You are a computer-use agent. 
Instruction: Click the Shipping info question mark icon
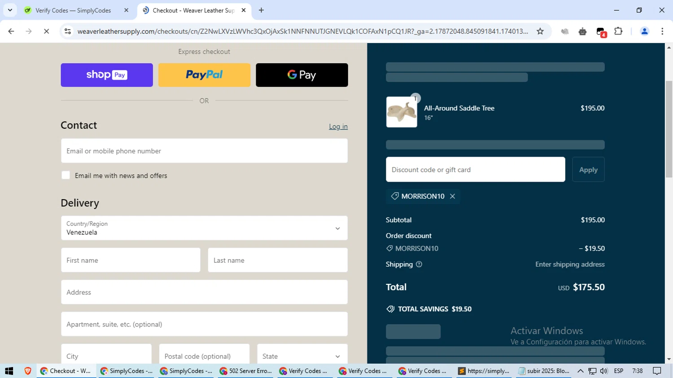(419, 265)
